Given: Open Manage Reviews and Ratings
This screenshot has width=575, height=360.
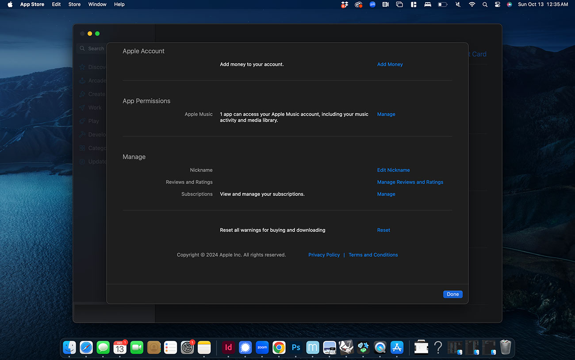Looking at the screenshot, I should coord(410,182).
